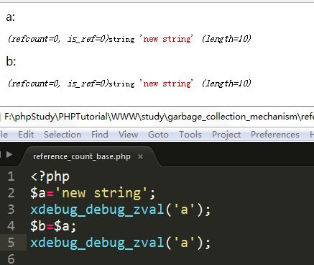This screenshot has width=314, height=265.
Task: Click the file path in title bar
Action: [x=159, y=117]
